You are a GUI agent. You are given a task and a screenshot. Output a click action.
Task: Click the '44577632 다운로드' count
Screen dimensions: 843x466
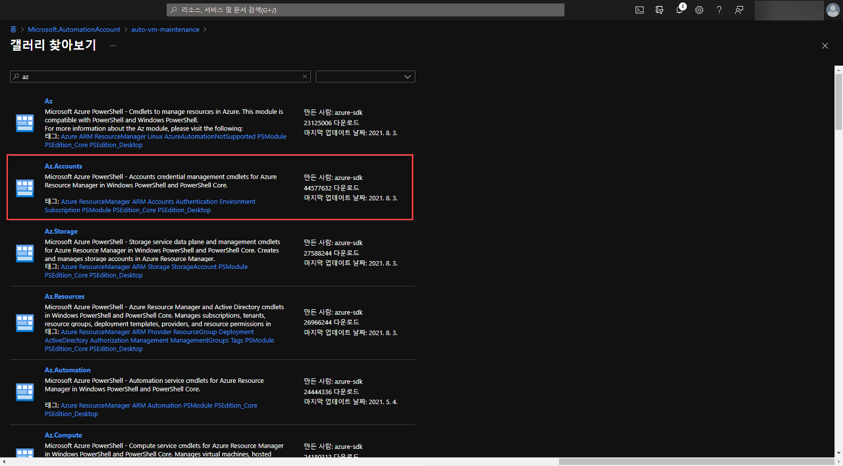331,188
